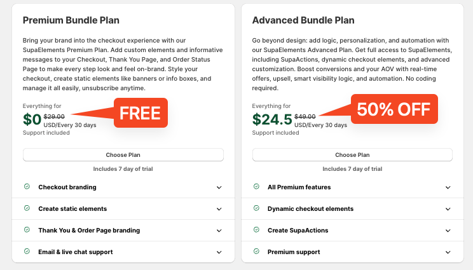The height and width of the screenshot is (270, 473).
Task: Click the checkmark icon next to All Premium features
Action: 256,187
